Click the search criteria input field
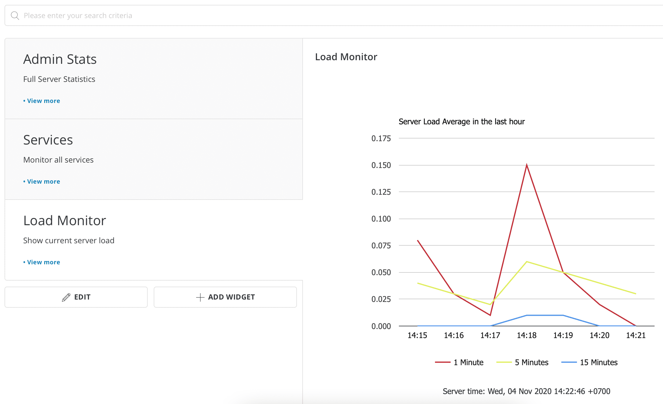The image size is (663, 404). tap(331, 16)
